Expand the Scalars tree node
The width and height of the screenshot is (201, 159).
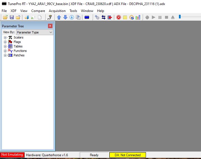[5, 37]
